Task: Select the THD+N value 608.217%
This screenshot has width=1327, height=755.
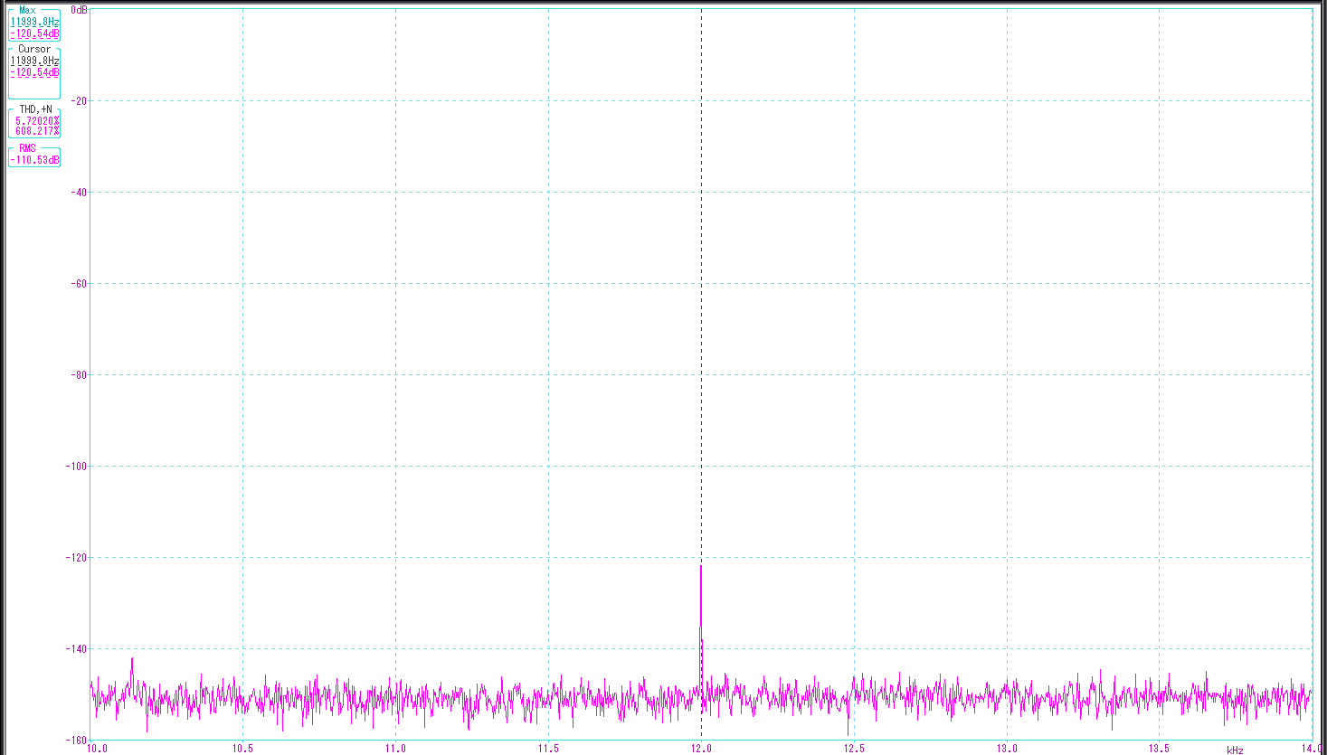Action: click(37, 131)
